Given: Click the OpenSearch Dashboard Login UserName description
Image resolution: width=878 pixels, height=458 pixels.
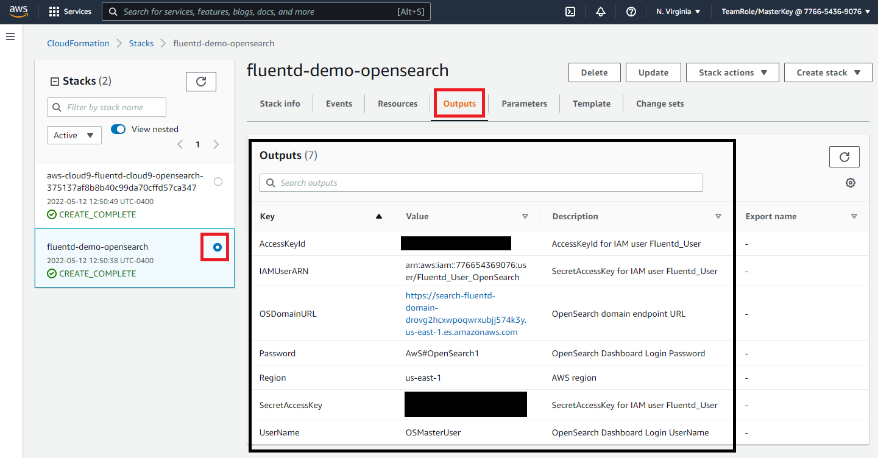Looking at the screenshot, I should pos(630,432).
